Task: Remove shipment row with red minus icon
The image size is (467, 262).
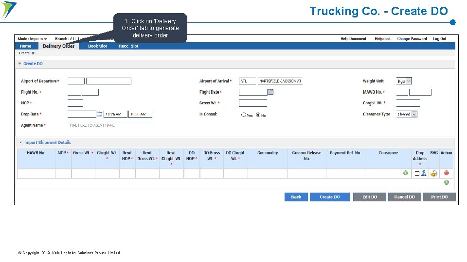Action: (446, 173)
